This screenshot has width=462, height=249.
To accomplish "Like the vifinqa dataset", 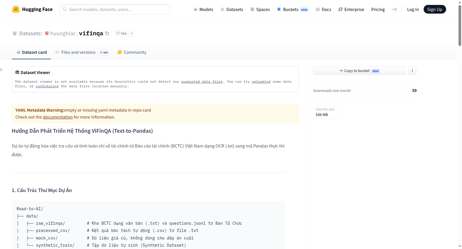I will coord(121,33).
